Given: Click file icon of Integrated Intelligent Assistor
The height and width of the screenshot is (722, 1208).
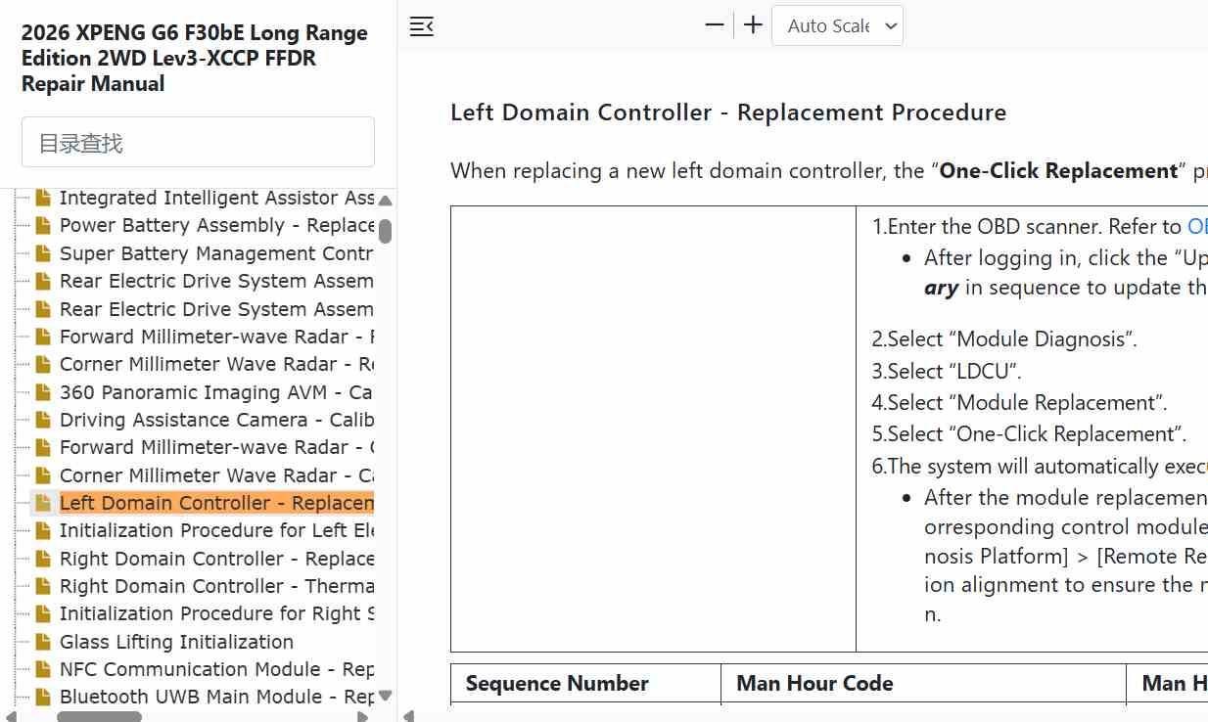Looking at the screenshot, I should 42,198.
